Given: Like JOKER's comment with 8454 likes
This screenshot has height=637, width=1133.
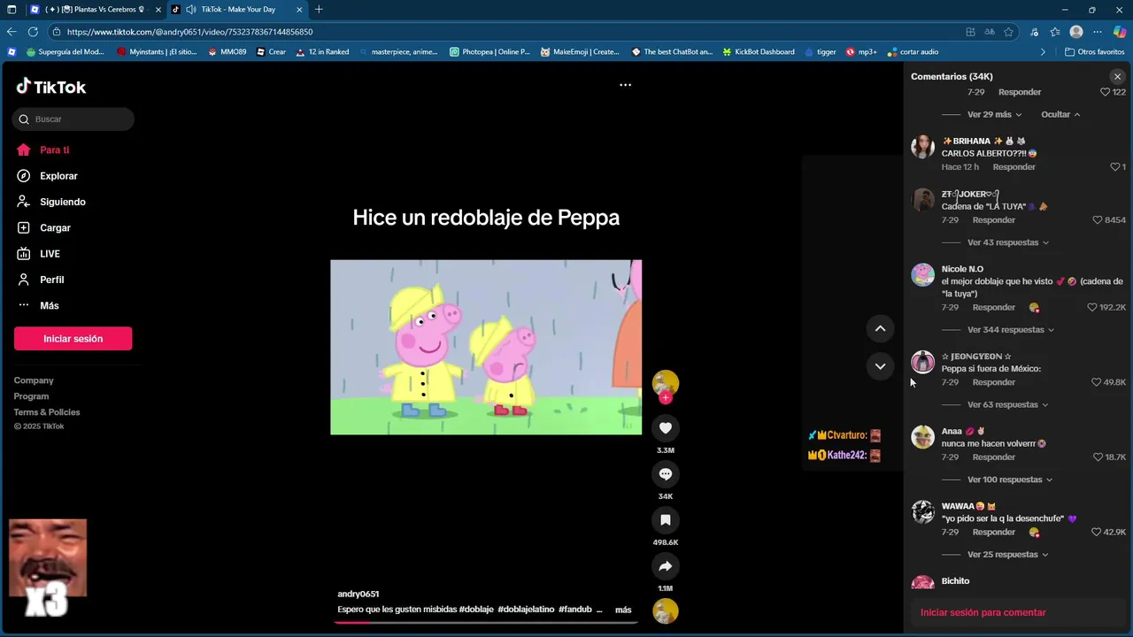Looking at the screenshot, I should tap(1098, 220).
